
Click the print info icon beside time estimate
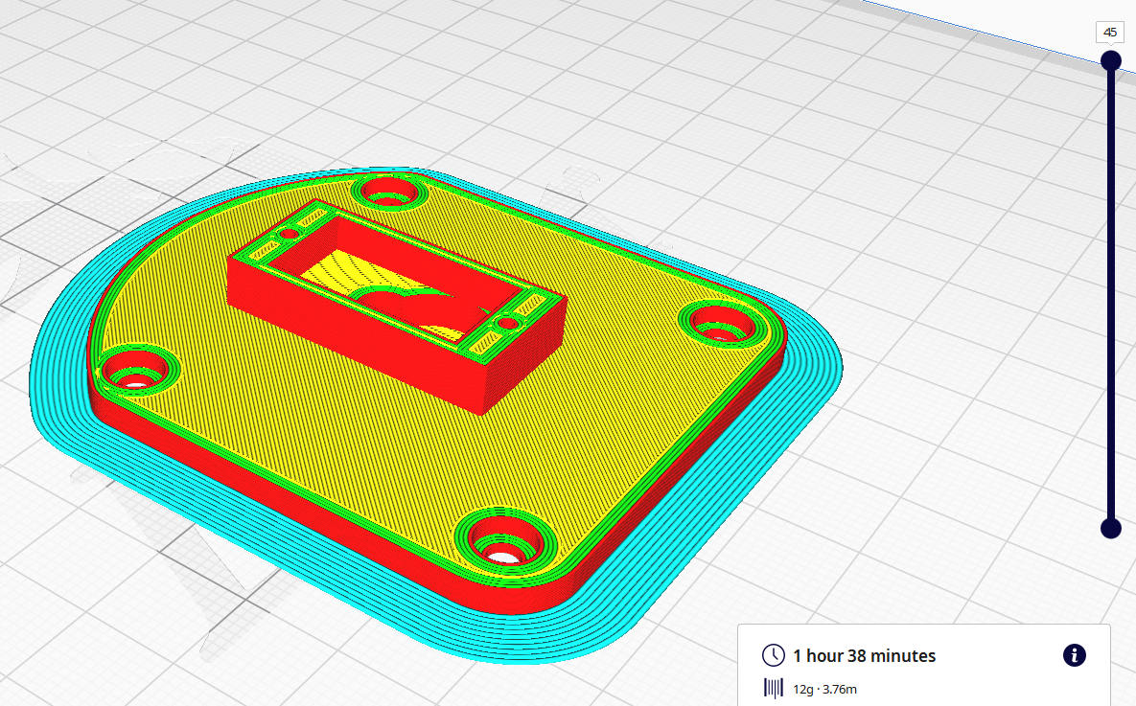click(x=1074, y=655)
